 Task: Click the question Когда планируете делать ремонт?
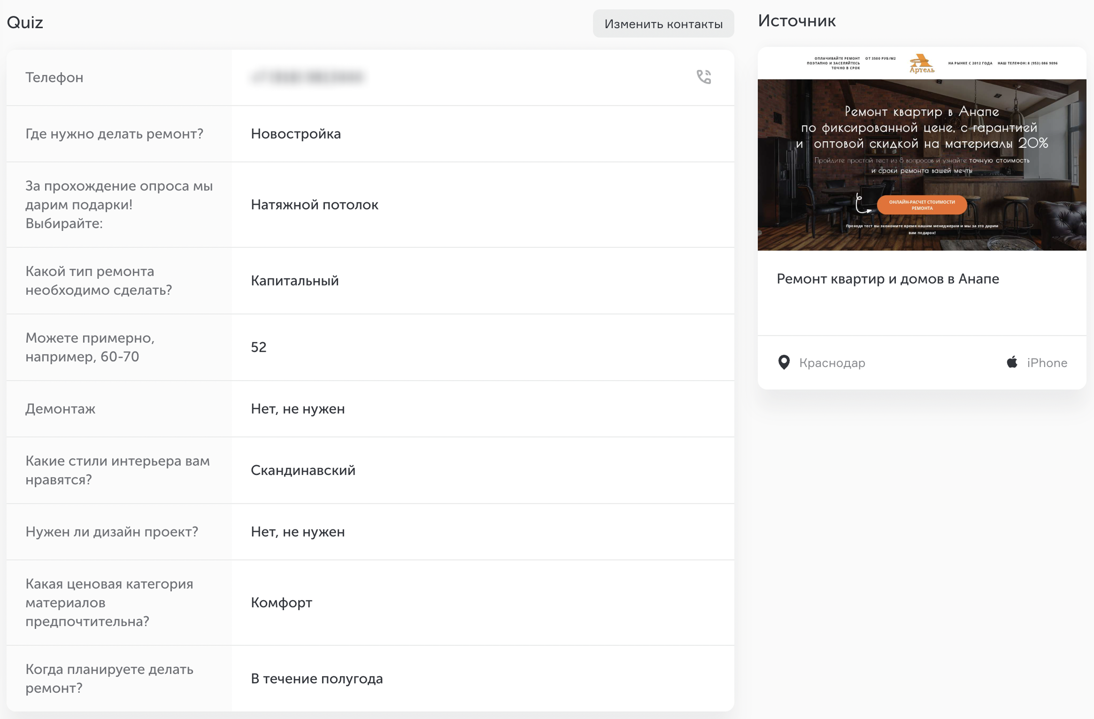click(109, 679)
